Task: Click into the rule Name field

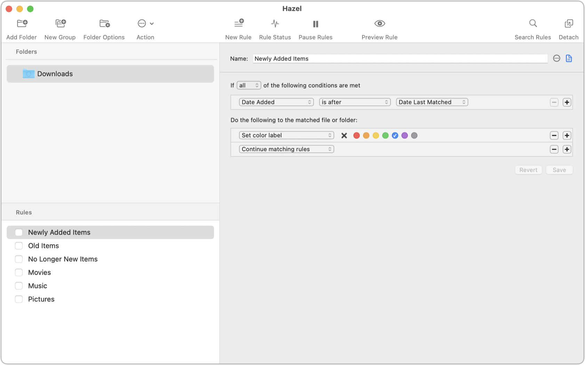Action: [x=400, y=59]
